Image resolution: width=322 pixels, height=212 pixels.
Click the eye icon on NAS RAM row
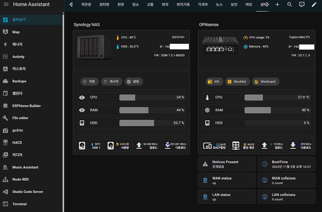click(82, 110)
